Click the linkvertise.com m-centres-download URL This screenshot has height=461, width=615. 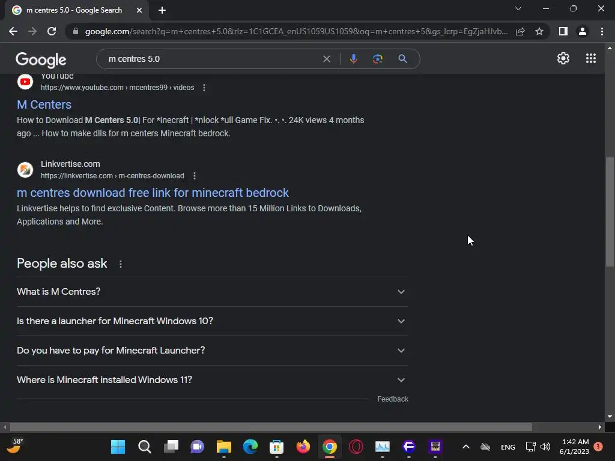coord(112,176)
